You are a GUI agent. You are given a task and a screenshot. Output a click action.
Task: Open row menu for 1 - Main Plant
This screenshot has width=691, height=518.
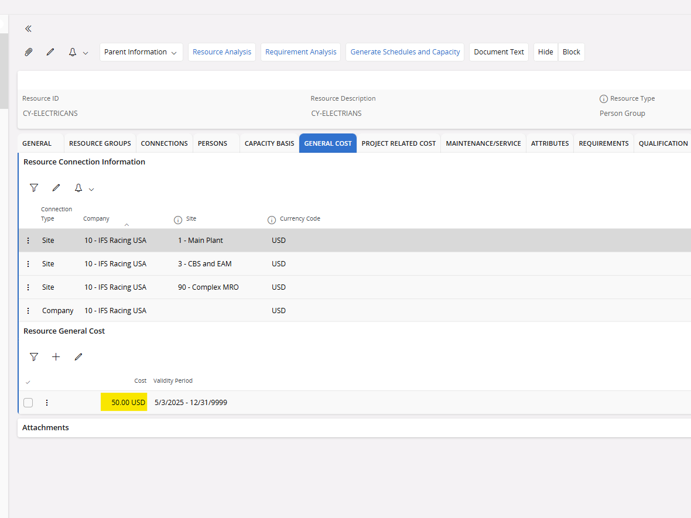(28, 241)
